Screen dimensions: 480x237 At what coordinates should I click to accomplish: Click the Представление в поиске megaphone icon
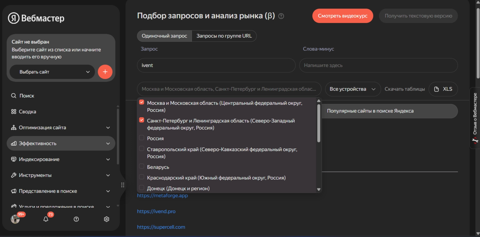tap(14, 191)
